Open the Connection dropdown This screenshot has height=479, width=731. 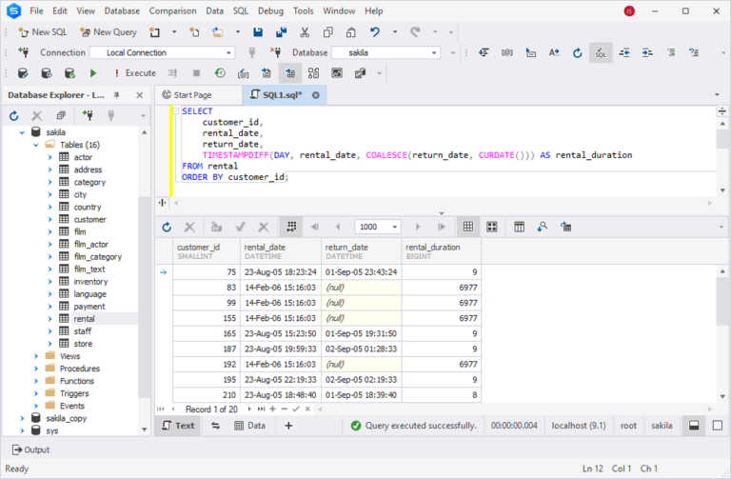point(227,52)
